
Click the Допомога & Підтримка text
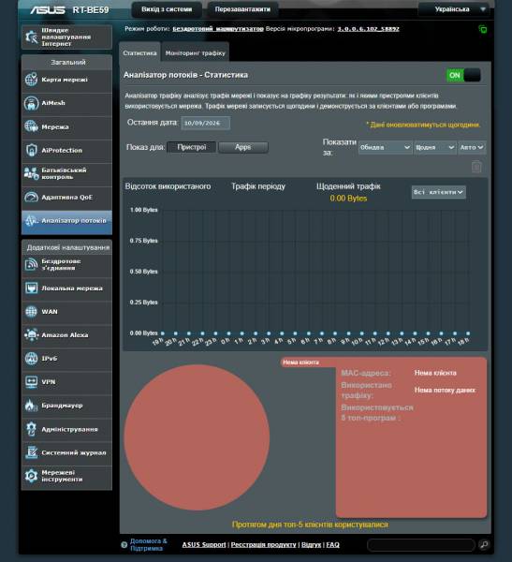tap(148, 545)
